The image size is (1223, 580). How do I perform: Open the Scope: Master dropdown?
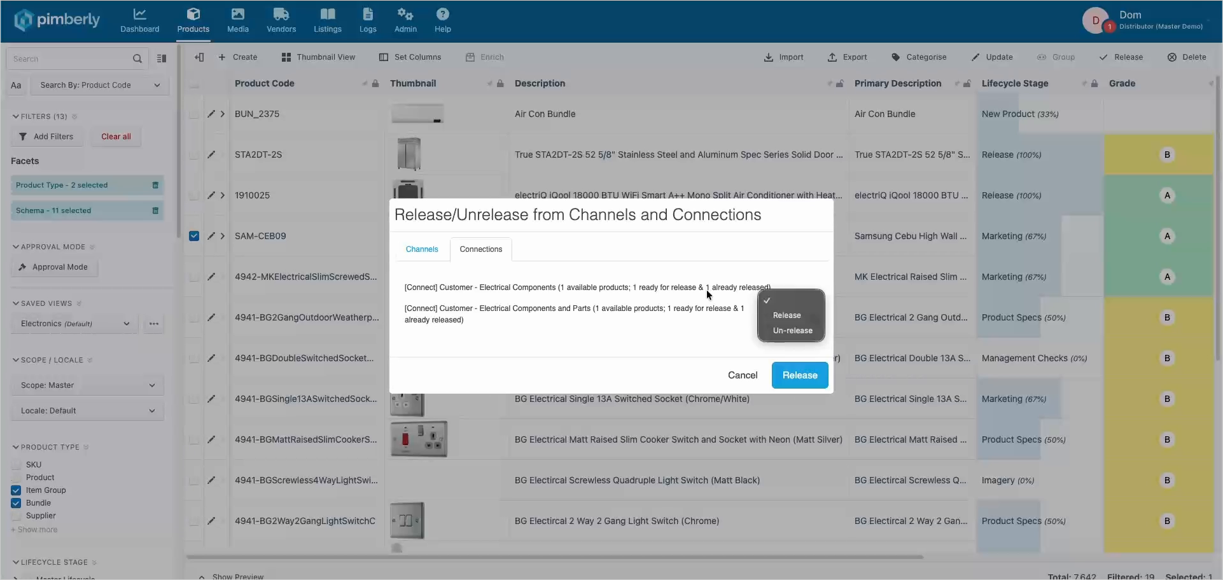tap(88, 385)
